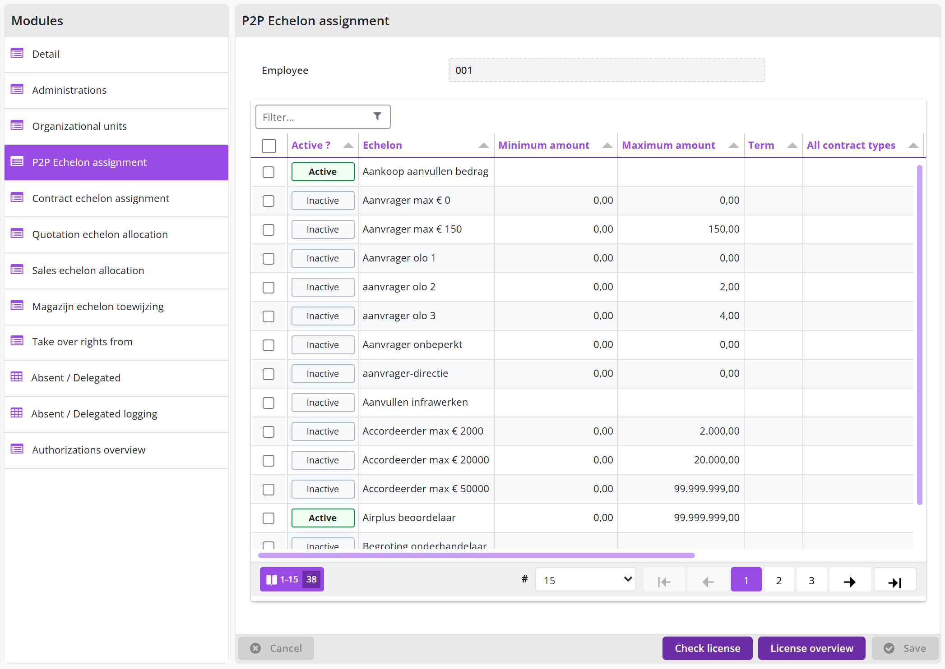
Task: Click the previous page arrow
Action: tap(708, 581)
